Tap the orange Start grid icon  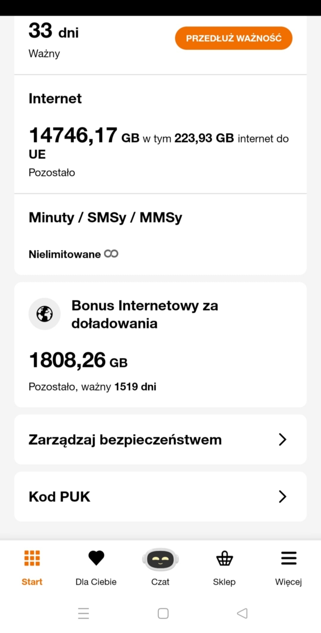pyautogui.click(x=32, y=558)
